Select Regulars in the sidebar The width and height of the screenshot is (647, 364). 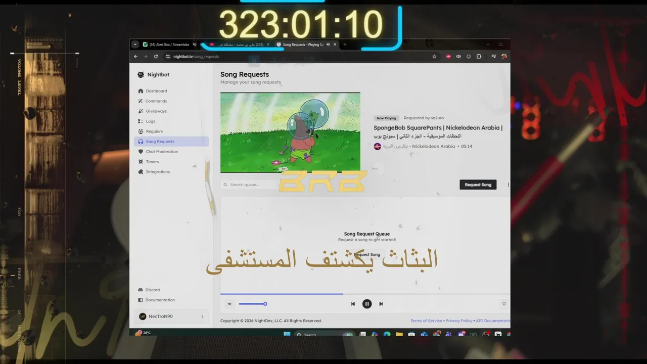[154, 131]
